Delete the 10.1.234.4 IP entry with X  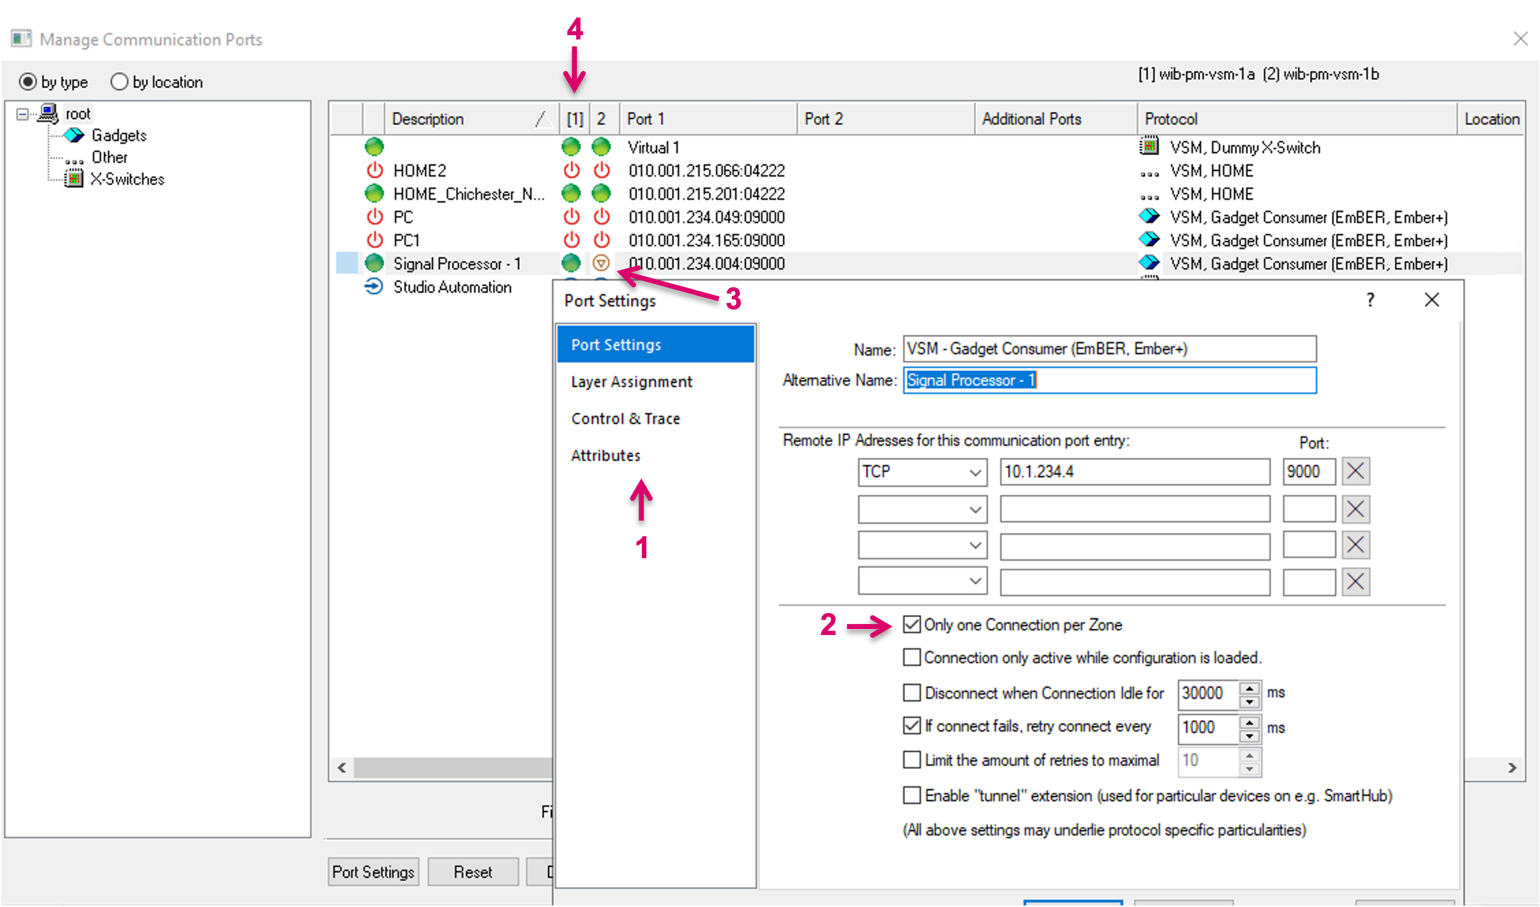click(x=1355, y=471)
